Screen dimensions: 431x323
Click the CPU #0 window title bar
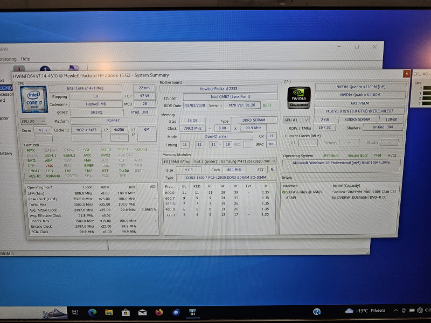421,74
